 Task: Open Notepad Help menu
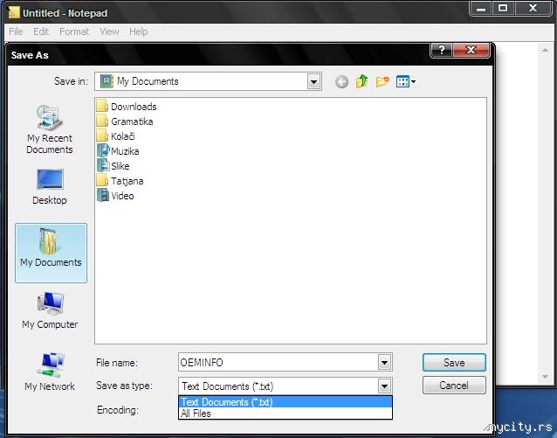139,31
